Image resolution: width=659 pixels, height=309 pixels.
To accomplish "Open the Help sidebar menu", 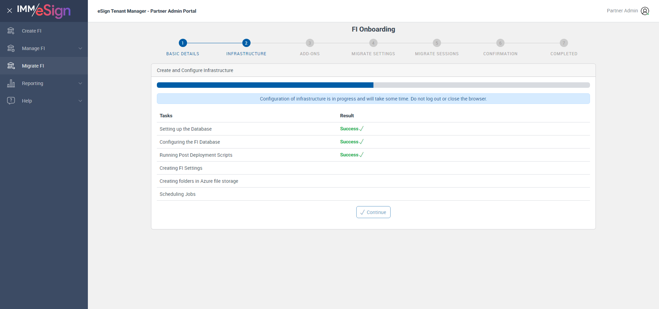I will (x=44, y=101).
